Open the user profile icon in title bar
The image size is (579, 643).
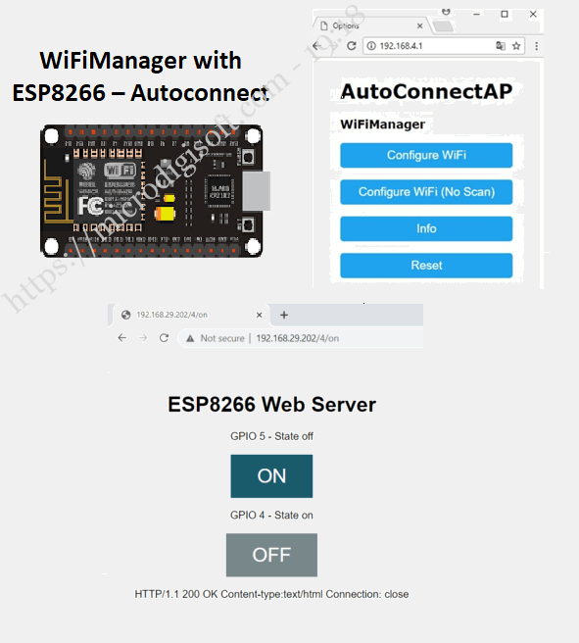tap(446, 12)
